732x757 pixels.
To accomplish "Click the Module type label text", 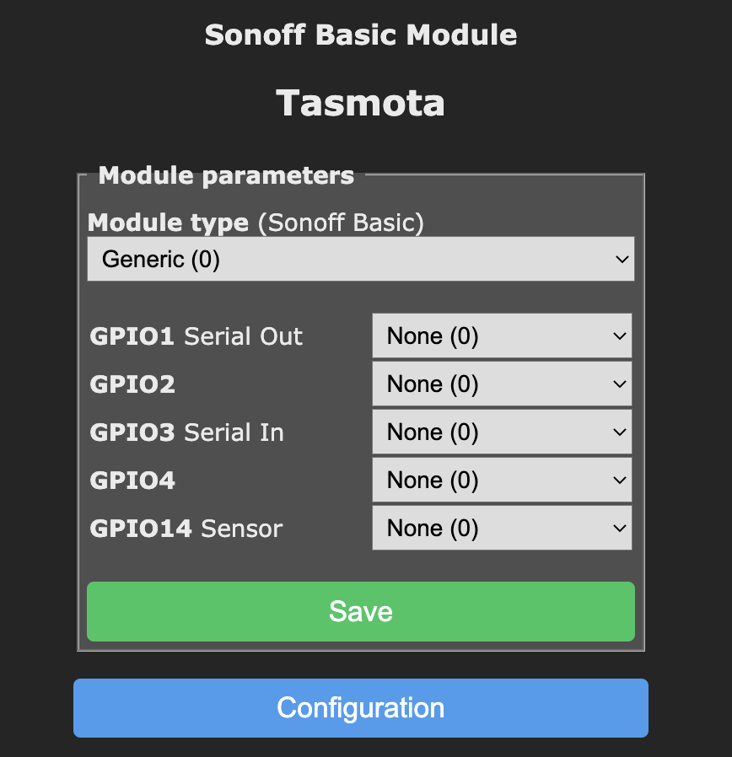I will pos(169,223).
